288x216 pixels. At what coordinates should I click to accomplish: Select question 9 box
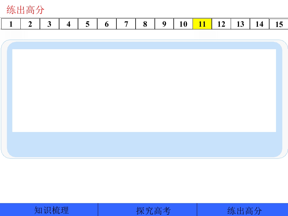pyautogui.click(x=164, y=24)
